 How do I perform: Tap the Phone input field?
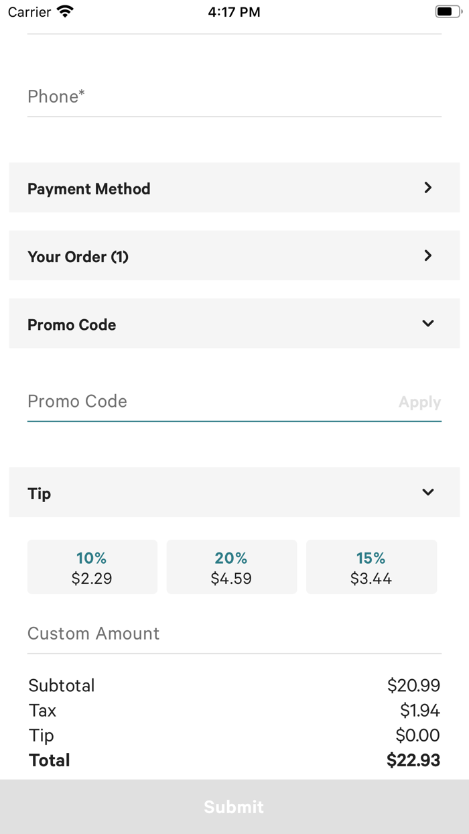pyautogui.click(x=234, y=97)
